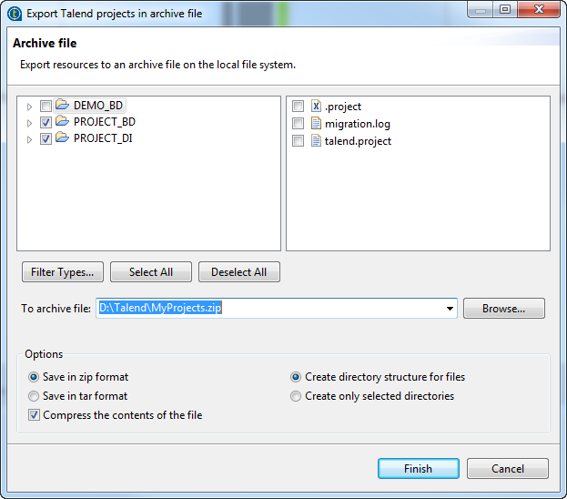This screenshot has width=567, height=499.
Task: Click the Talend icon in title bar
Action: click(15, 12)
